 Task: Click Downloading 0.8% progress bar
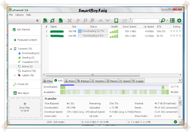93,36
